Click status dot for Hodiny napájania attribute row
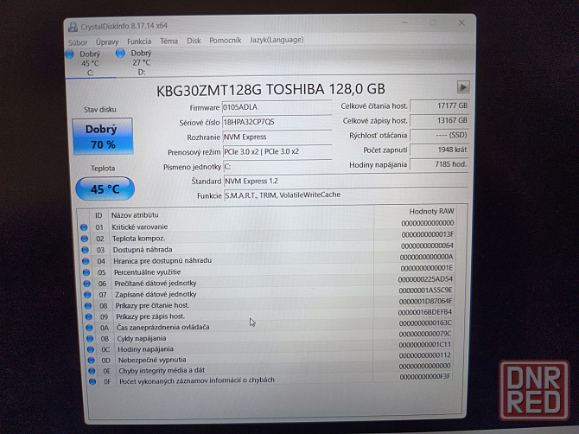This screenshot has width=579, height=434. click(x=91, y=349)
